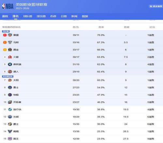Screen dimensions: 163x143
Task: Click the 胜差 column header
Action: pyautogui.click(x=127, y=27)
